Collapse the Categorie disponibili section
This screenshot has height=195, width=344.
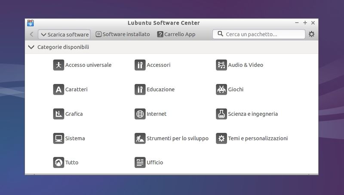point(31,47)
